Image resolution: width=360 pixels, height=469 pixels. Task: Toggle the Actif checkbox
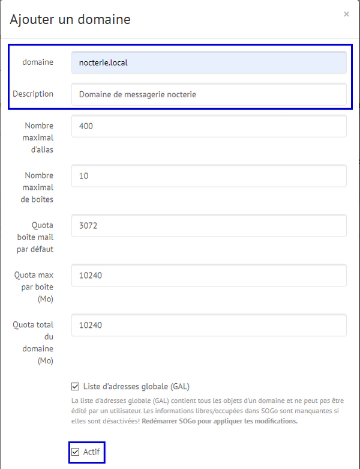pyautogui.click(x=75, y=452)
